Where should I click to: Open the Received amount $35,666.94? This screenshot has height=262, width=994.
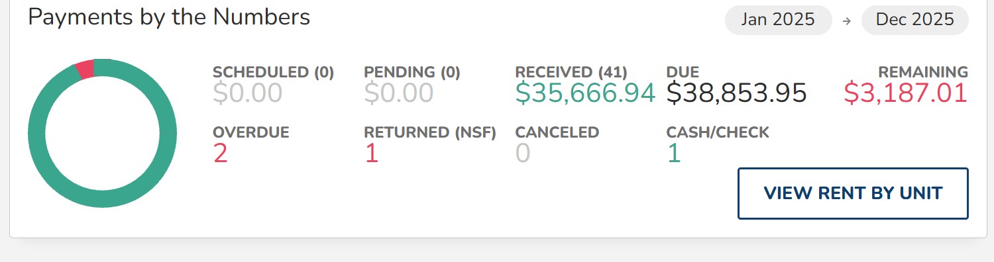585,93
